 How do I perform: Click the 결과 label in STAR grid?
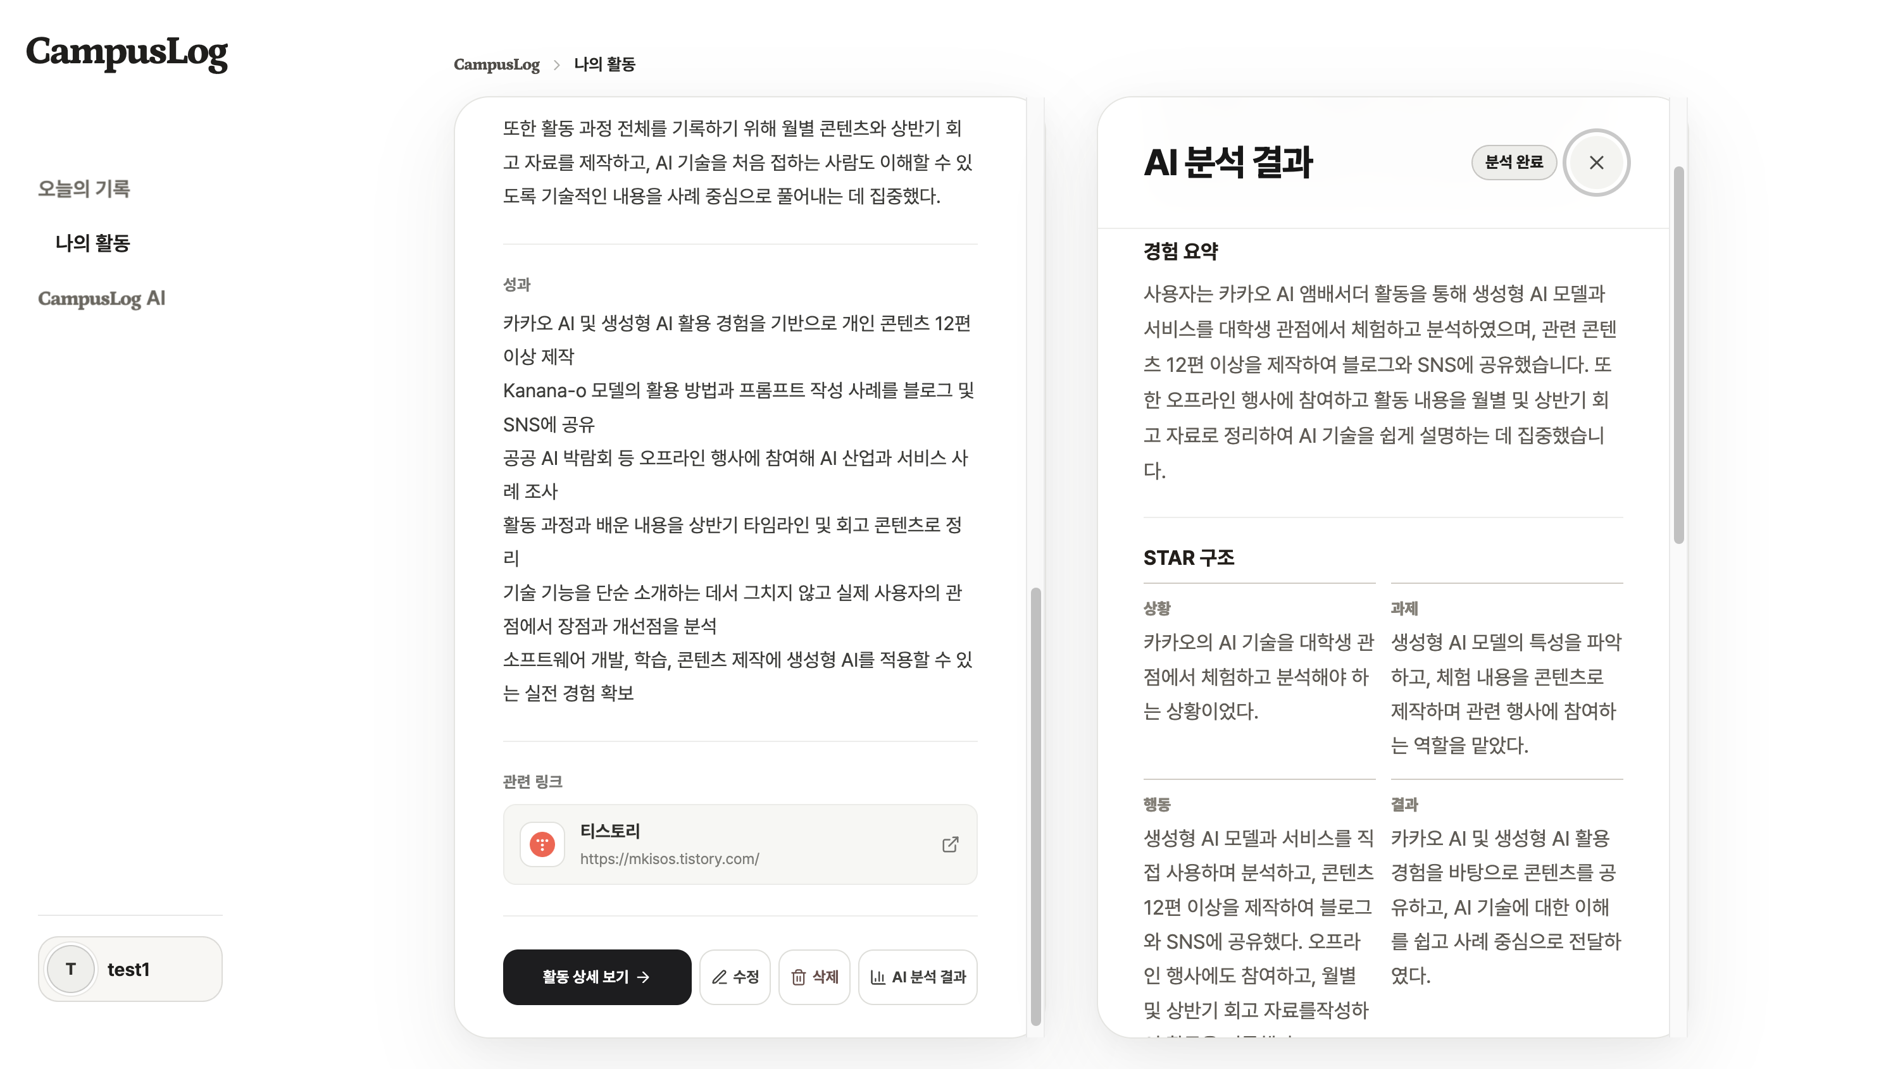[x=1404, y=804]
